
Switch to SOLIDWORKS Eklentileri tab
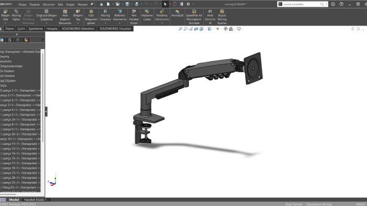click(78, 29)
